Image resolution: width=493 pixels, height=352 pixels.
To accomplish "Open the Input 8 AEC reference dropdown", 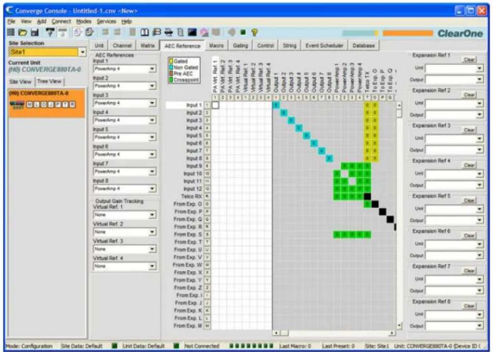I will (x=152, y=189).
